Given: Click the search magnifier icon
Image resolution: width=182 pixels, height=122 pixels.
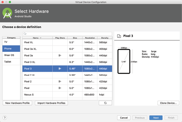Looking at the screenshot, I should 25,34.
